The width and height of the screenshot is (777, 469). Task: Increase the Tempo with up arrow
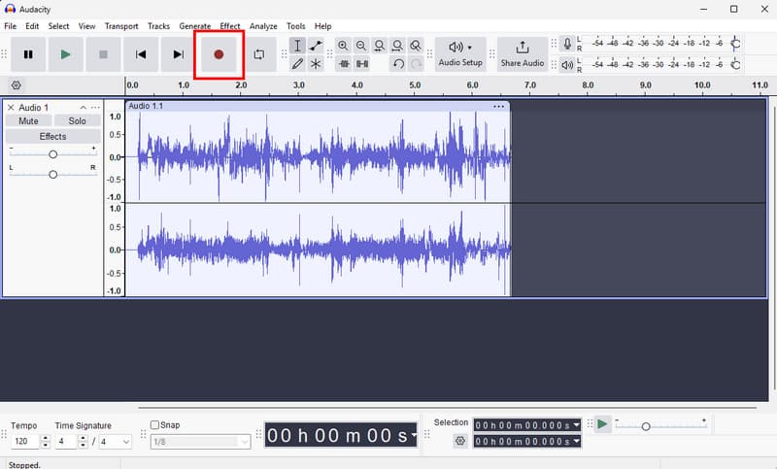(x=45, y=438)
